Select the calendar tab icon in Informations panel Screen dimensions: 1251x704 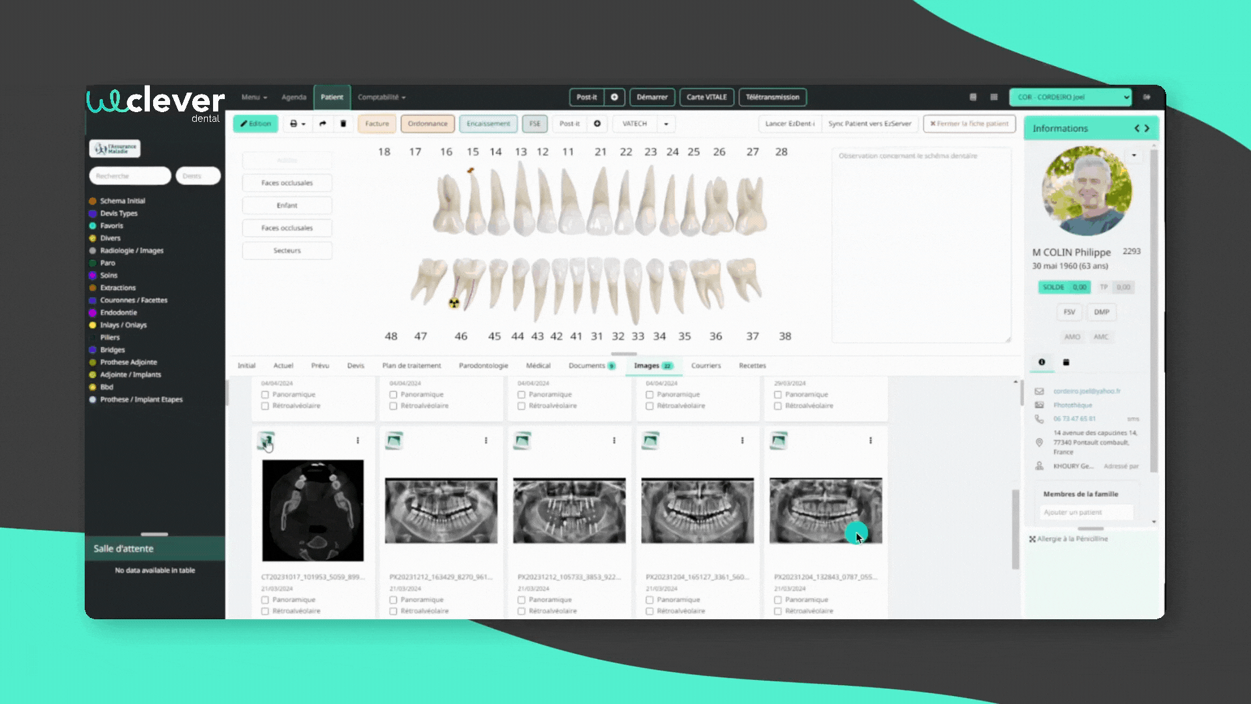1066,362
